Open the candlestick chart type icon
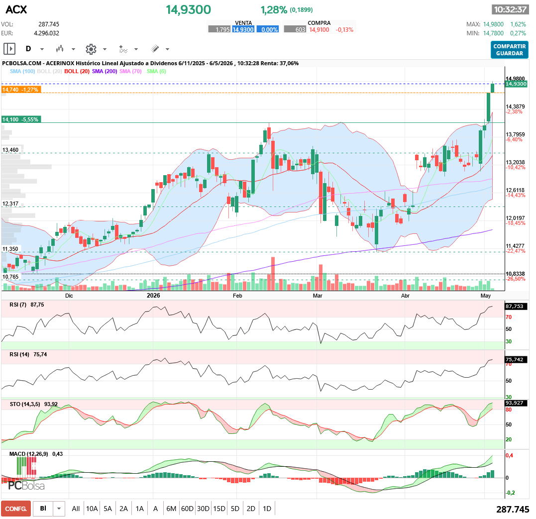Screen dimensions: 536x519 pyautogui.click(x=60, y=49)
